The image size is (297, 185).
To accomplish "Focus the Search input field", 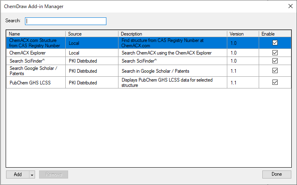I will [x=66, y=21].
